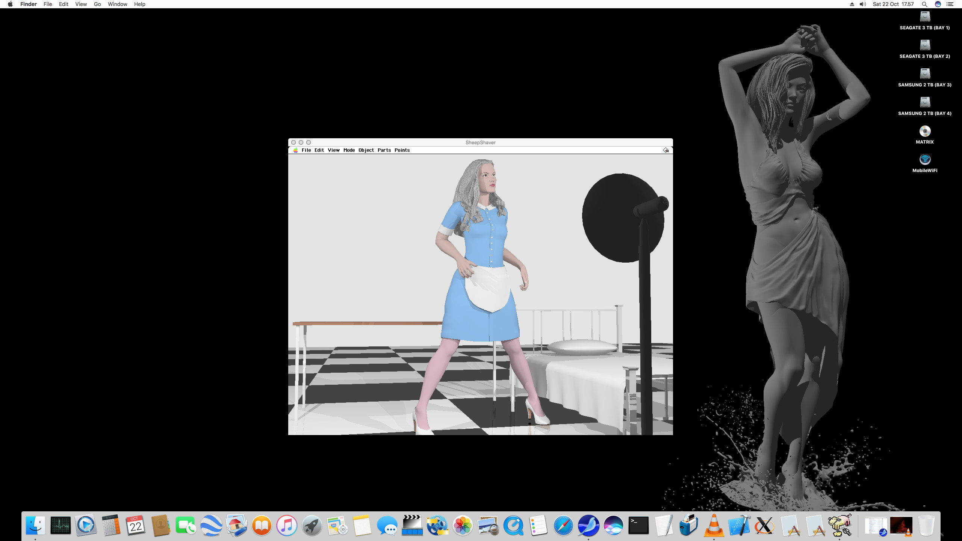Open Spotlight search in menu bar
962x541 pixels.
[924, 4]
